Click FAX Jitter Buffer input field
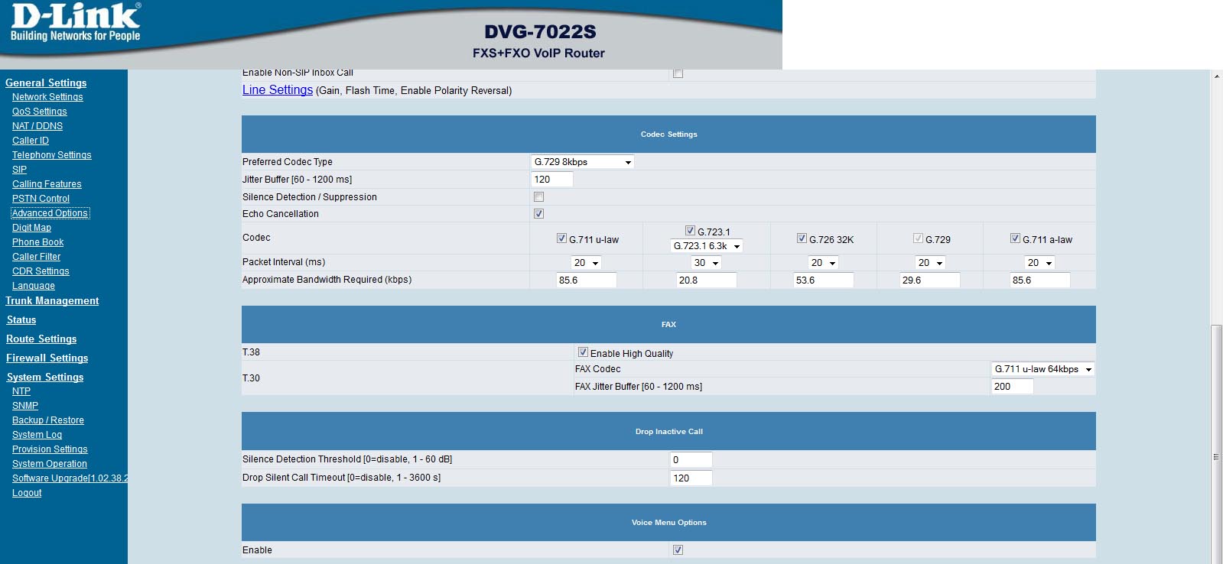The width and height of the screenshot is (1223, 564). pyautogui.click(x=1012, y=387)
